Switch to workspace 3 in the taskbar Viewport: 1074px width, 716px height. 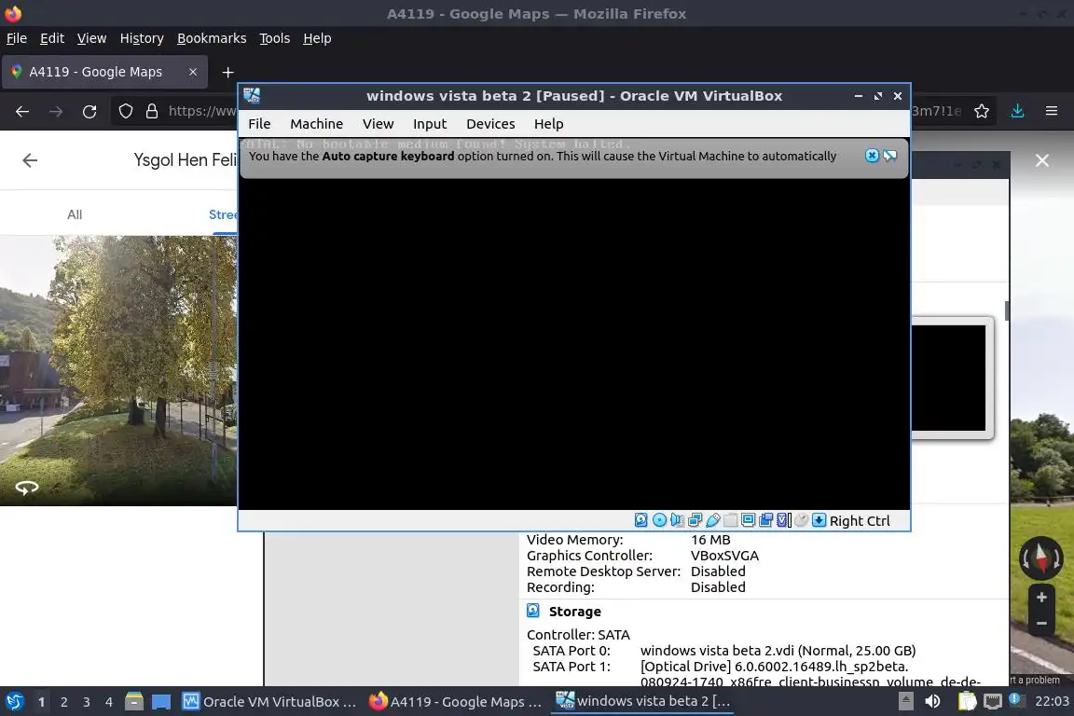click(x=87, y=702)
